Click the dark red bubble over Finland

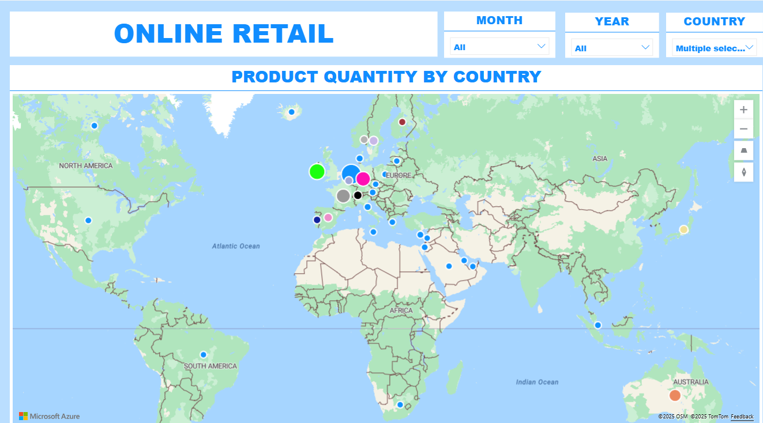[402, 122]
